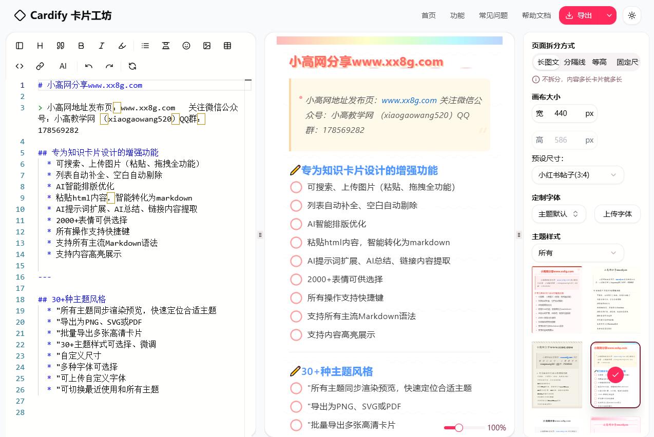Screen dimensions: 654x437
Task: Choose the red-bordered theme thumbnail top left
Action: click(557, 300)
